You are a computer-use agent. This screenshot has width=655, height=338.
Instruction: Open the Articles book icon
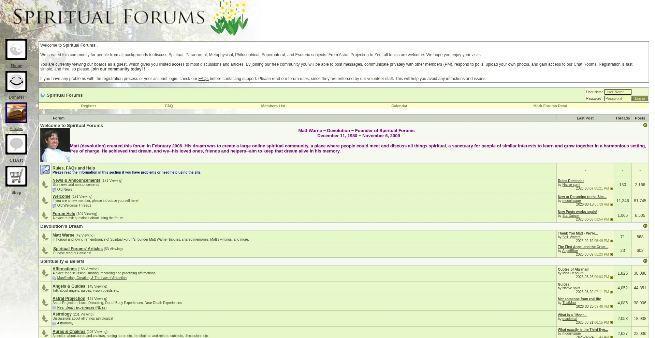coord(16,113)
